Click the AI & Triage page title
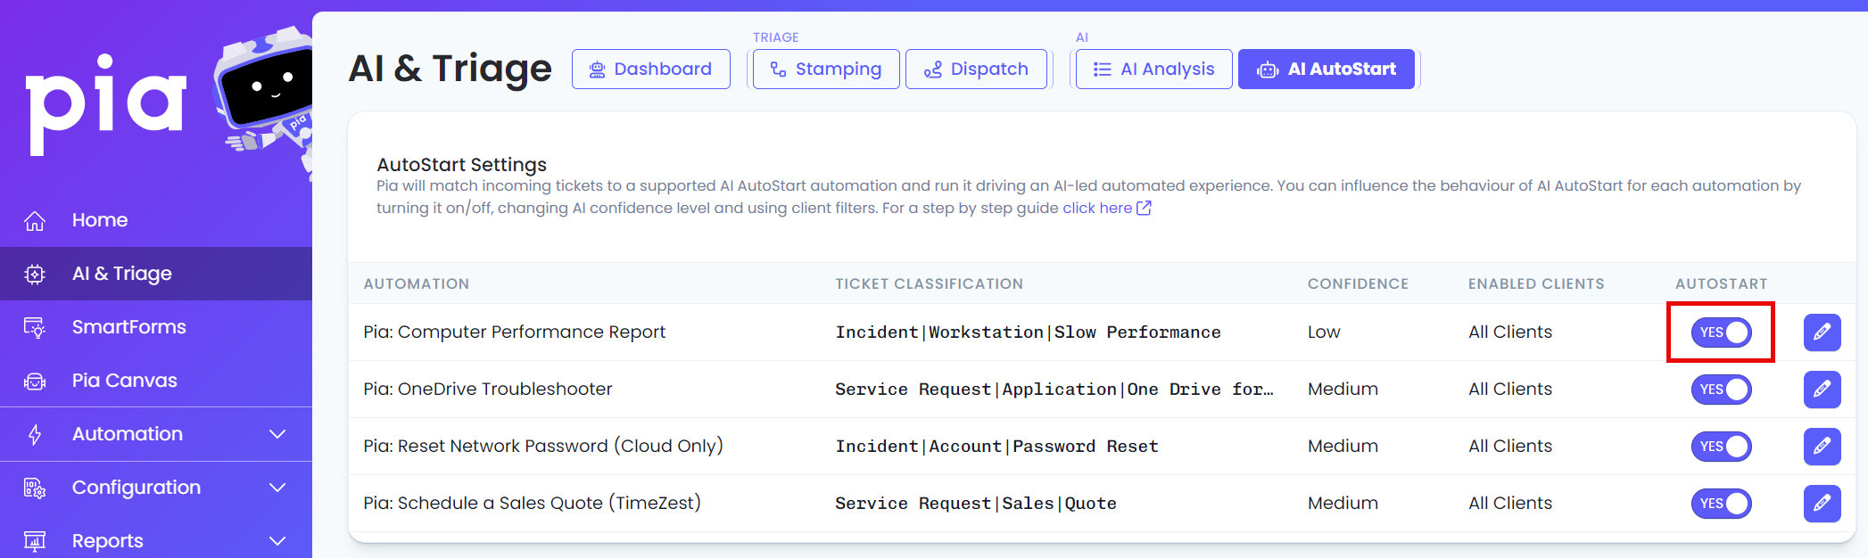The image size is (1868, 558). click(x=450, y=69)
